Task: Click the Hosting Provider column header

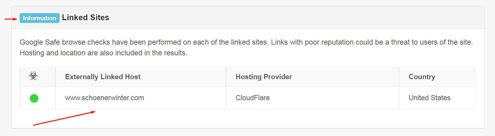Action: click(x=264, y=77)
